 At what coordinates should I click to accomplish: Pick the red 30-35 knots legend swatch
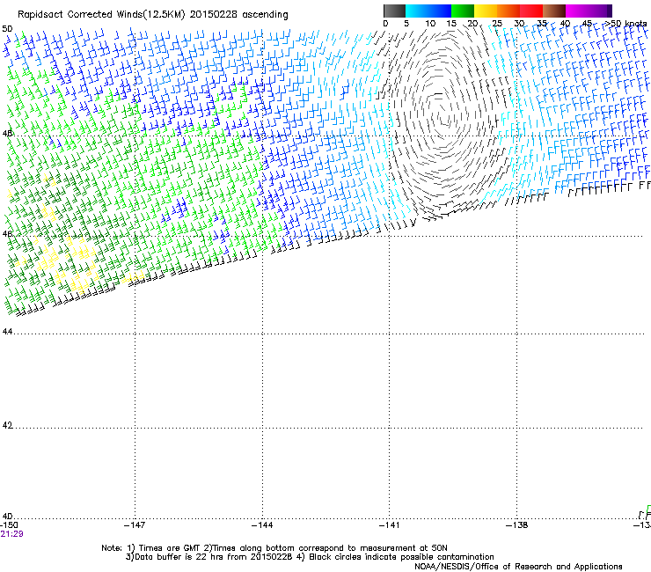(531, 11)
